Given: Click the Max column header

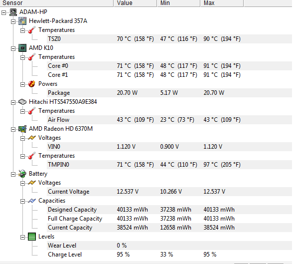Looking at the screenshot, I should tap(222, 3).
